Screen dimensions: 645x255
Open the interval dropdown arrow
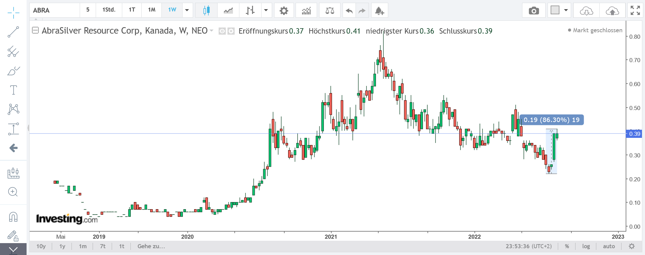point(187,10)
